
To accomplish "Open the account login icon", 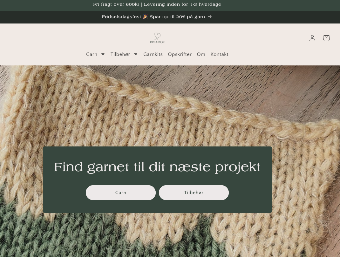I will click(x=312, y=38).
